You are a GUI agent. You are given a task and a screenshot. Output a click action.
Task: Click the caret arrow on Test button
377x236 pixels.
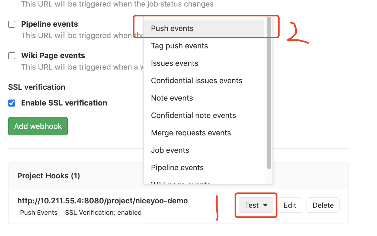266,205
